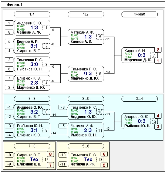The image size is (166, 172).
Task: Click seed box 7 next to Близнюк К. В.
Action: point(9,78)
